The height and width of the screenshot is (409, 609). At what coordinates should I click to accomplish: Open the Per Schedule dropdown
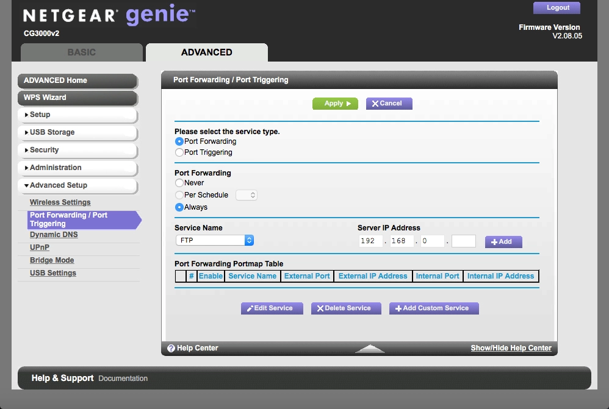(x=247, y=195)
